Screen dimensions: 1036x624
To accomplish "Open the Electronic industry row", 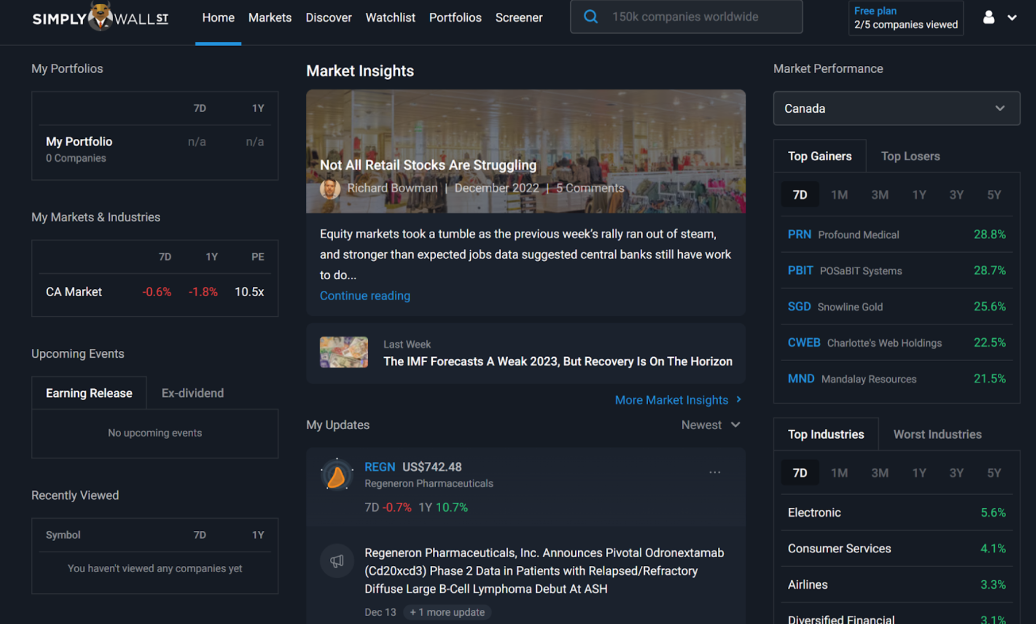I will tap(896, 513).
